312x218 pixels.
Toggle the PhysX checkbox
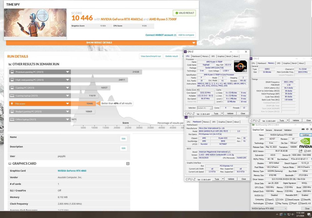coord(290,203)
